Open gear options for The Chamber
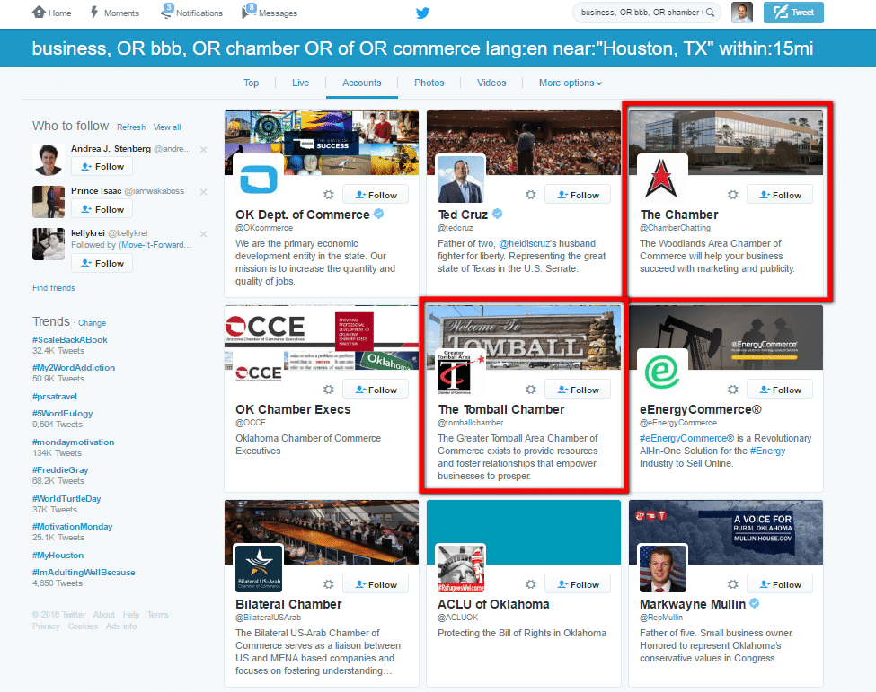Screen dimensions: 876x692 [x=733, y=195]
